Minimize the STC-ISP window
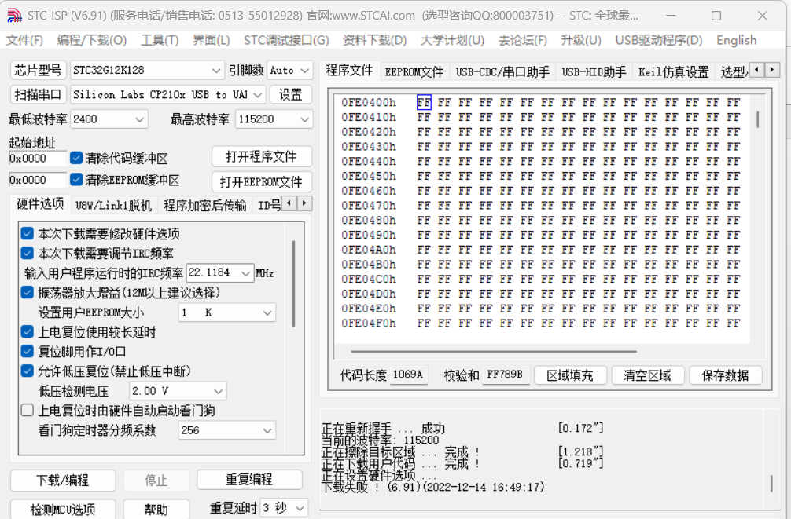 click(x=671, y=16)
